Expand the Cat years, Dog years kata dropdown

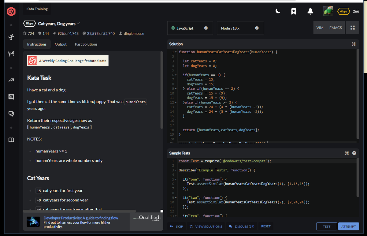(79, 24)
